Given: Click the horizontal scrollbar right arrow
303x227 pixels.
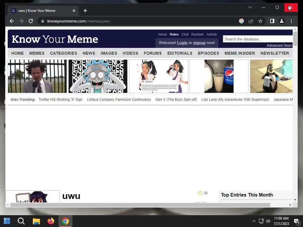Looking at the screenshot, I should pos(290,205).
